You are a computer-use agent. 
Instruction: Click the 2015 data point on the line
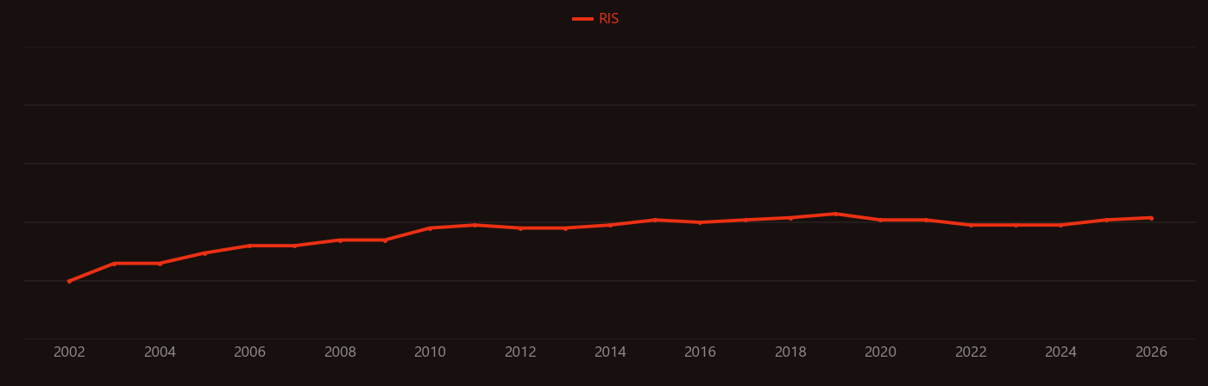[655, 220]
